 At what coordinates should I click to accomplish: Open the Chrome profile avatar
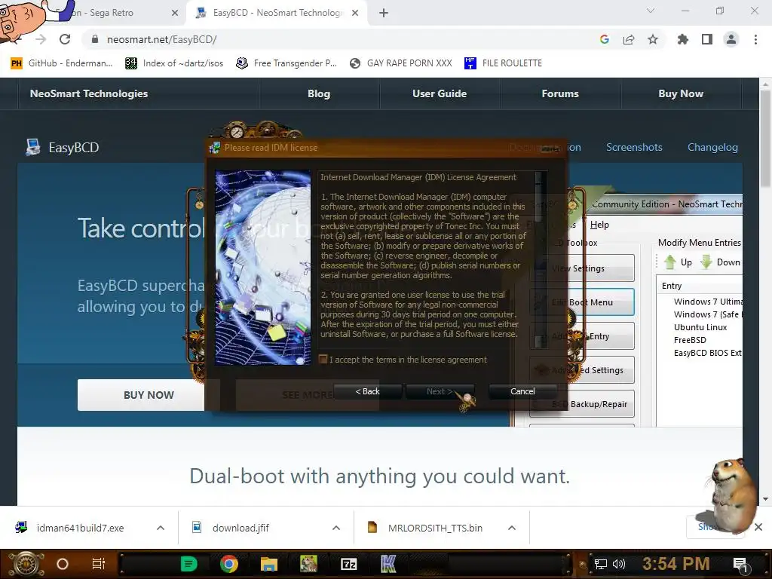click(731, 39)
